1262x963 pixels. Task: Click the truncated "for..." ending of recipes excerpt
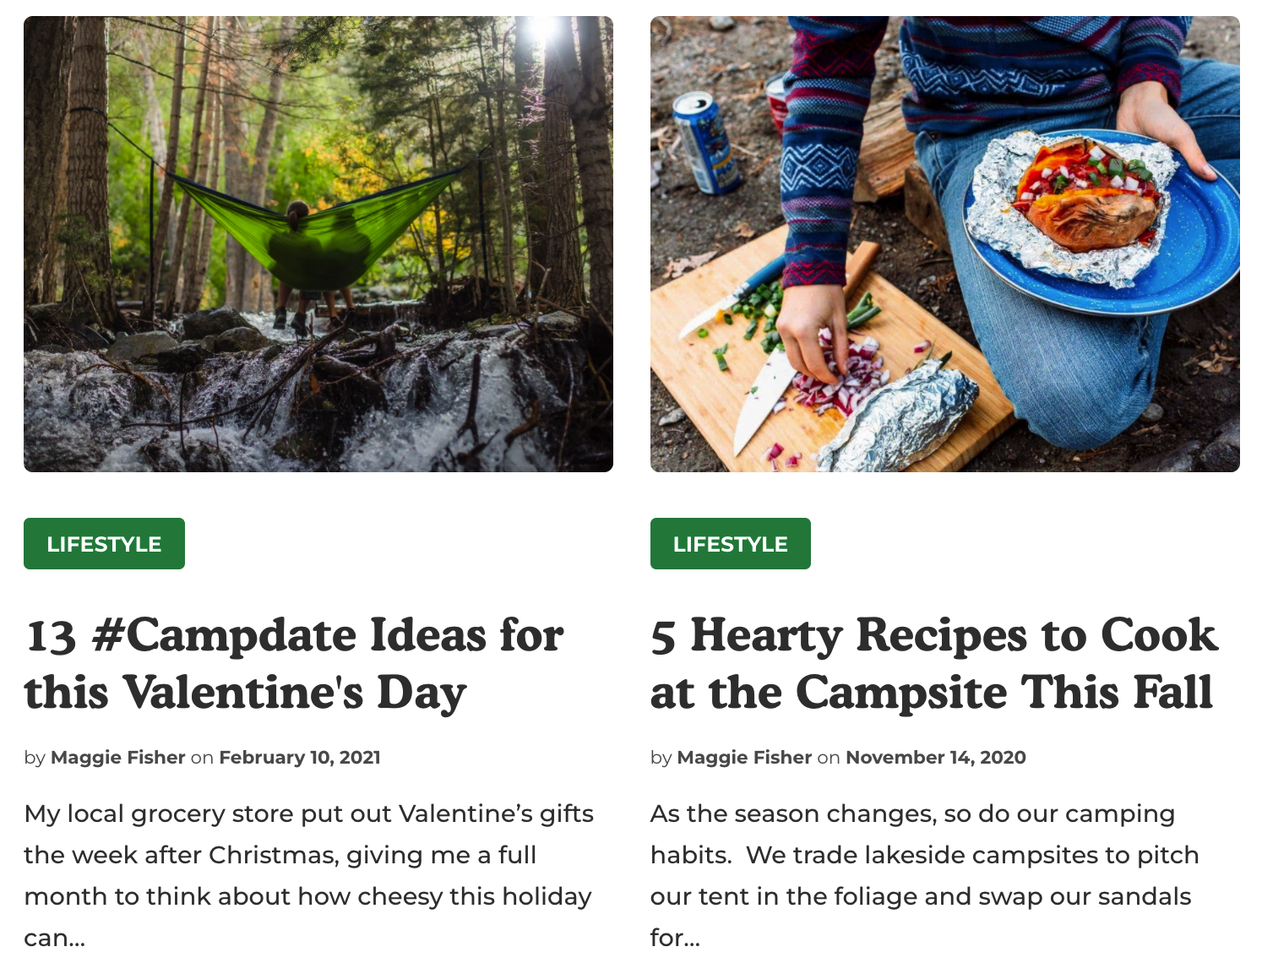675,939
